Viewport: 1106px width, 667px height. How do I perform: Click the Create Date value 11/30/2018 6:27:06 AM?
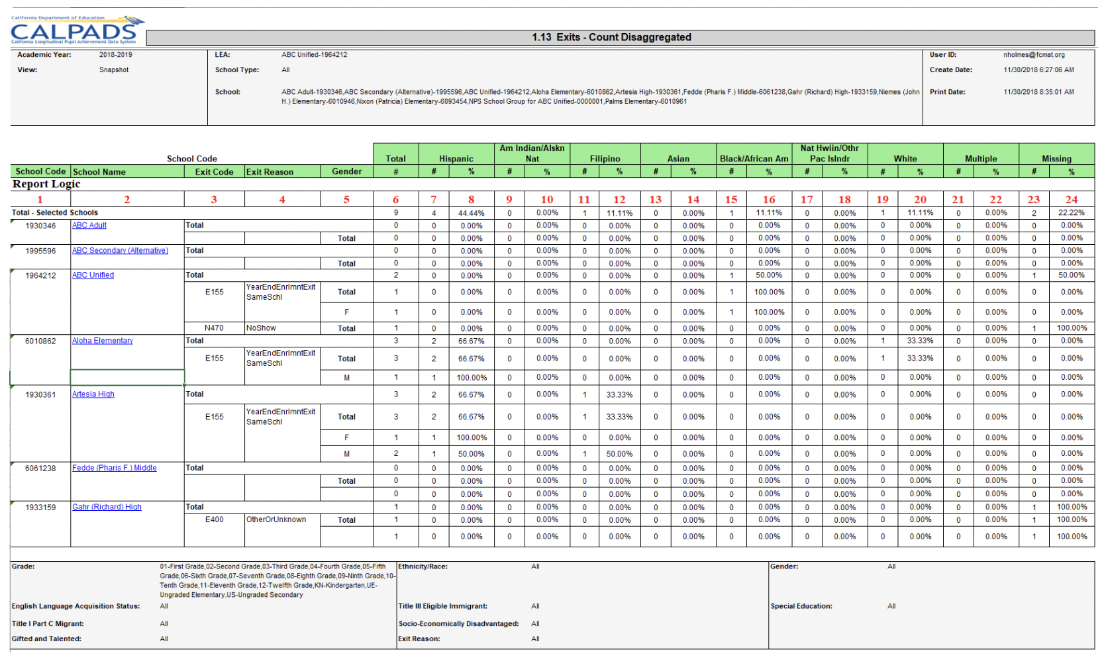point(1038,70)
